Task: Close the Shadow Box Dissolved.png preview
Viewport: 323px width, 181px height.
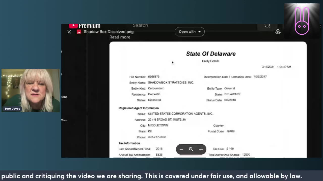Action: (69, 32)
